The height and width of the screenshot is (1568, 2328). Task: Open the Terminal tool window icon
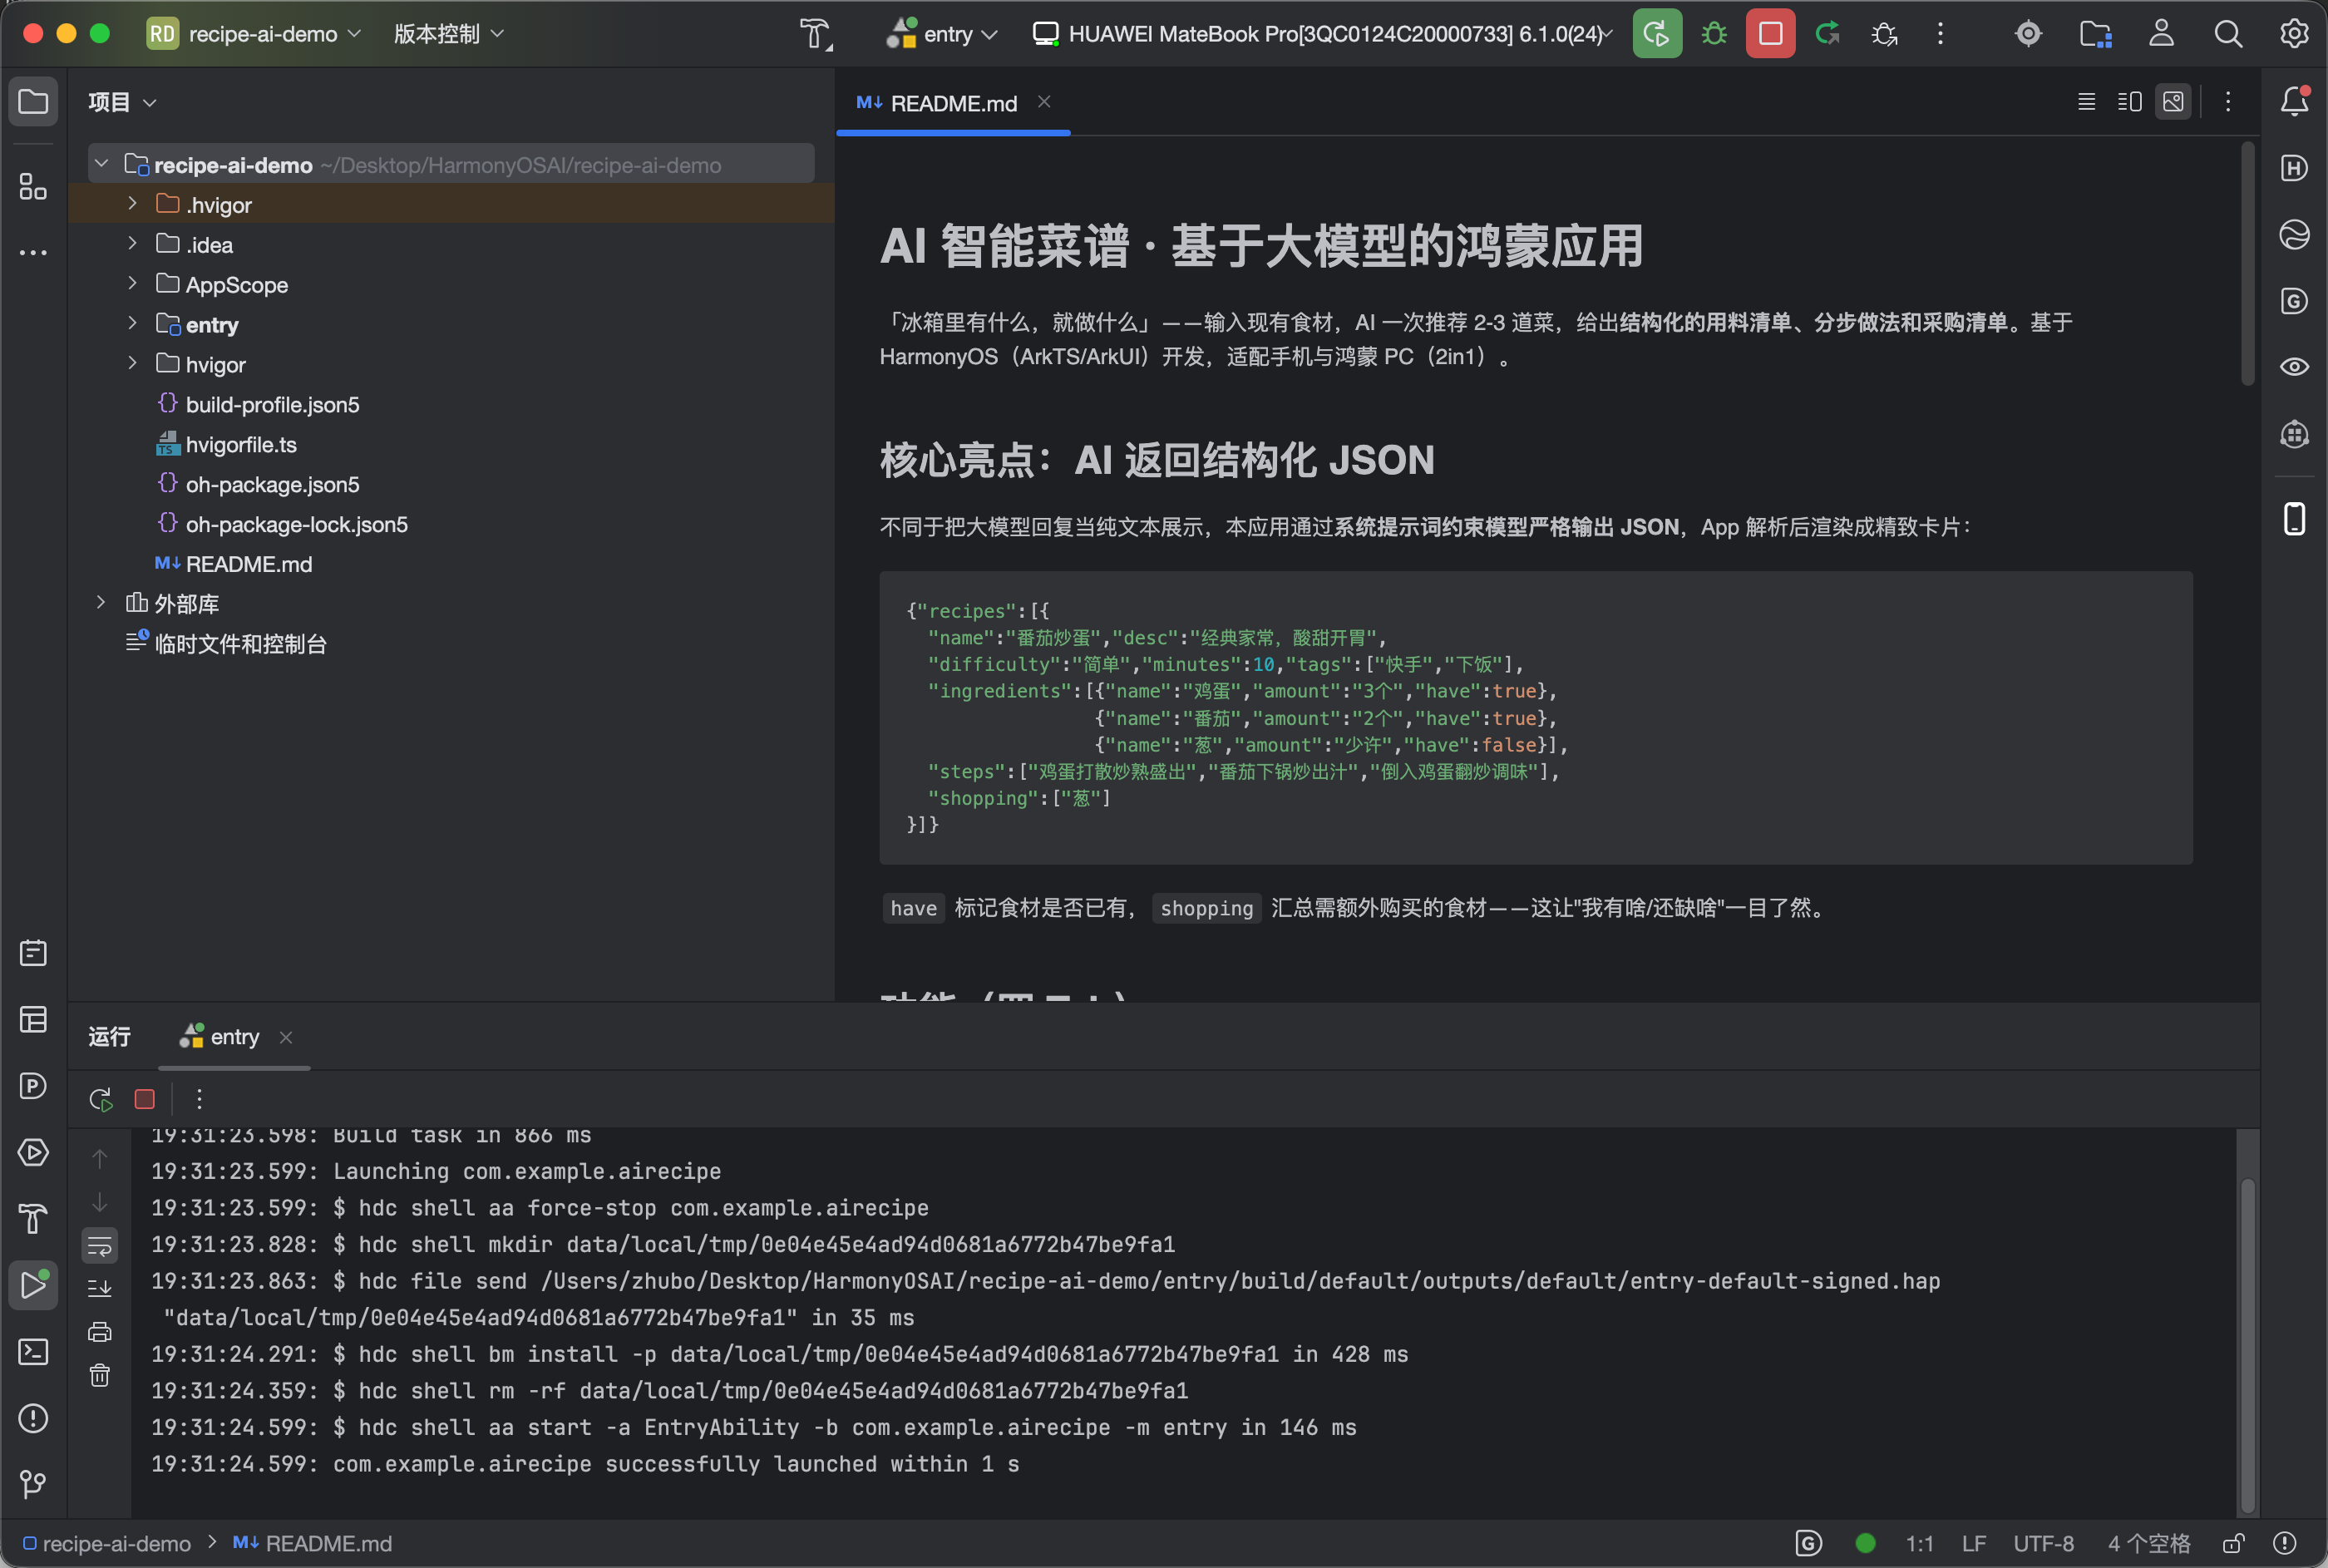[33, 1352]
